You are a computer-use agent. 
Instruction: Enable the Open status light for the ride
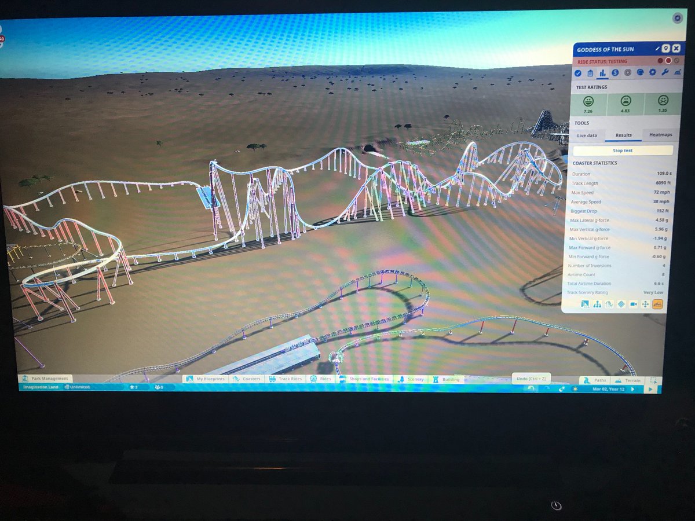coord(660,61)
